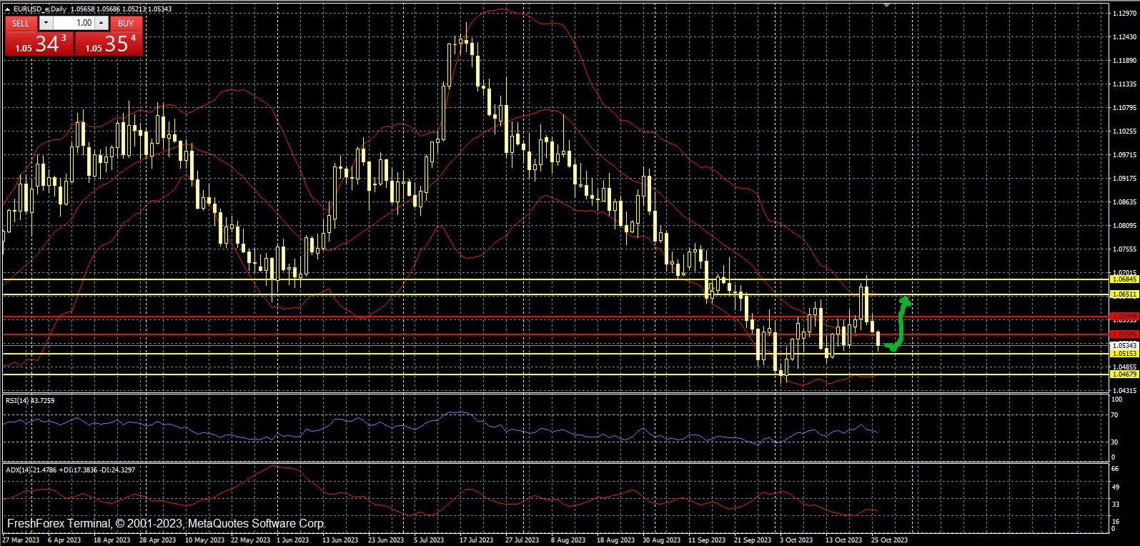The height and width of the screenshot is (546, 1140).
Task: Click the SELL button in trading panel
Action: click(x=21, y=23)
